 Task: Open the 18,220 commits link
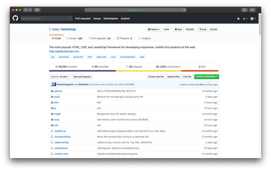pyautogui.click(x=66, y=67)
